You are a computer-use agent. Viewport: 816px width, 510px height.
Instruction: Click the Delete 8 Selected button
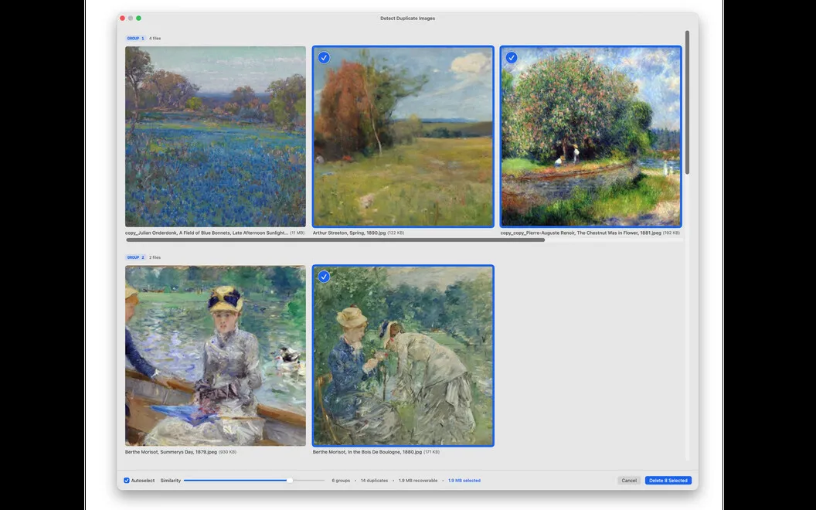click(668, 481)
